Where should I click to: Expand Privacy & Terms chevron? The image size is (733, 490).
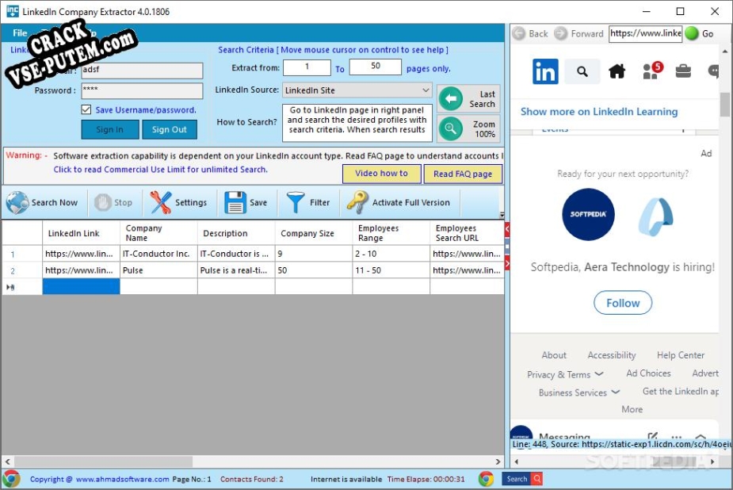599,374
